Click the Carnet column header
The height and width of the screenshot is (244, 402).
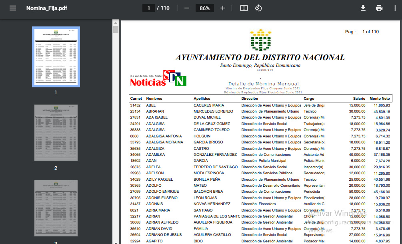coord(136,99)
